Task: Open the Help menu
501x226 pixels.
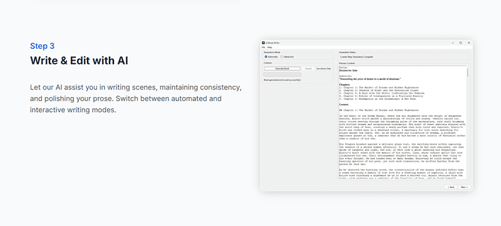Action: (x=270, y=47)
